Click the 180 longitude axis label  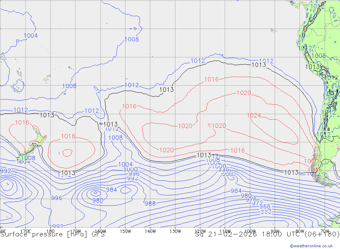[51, 231]
